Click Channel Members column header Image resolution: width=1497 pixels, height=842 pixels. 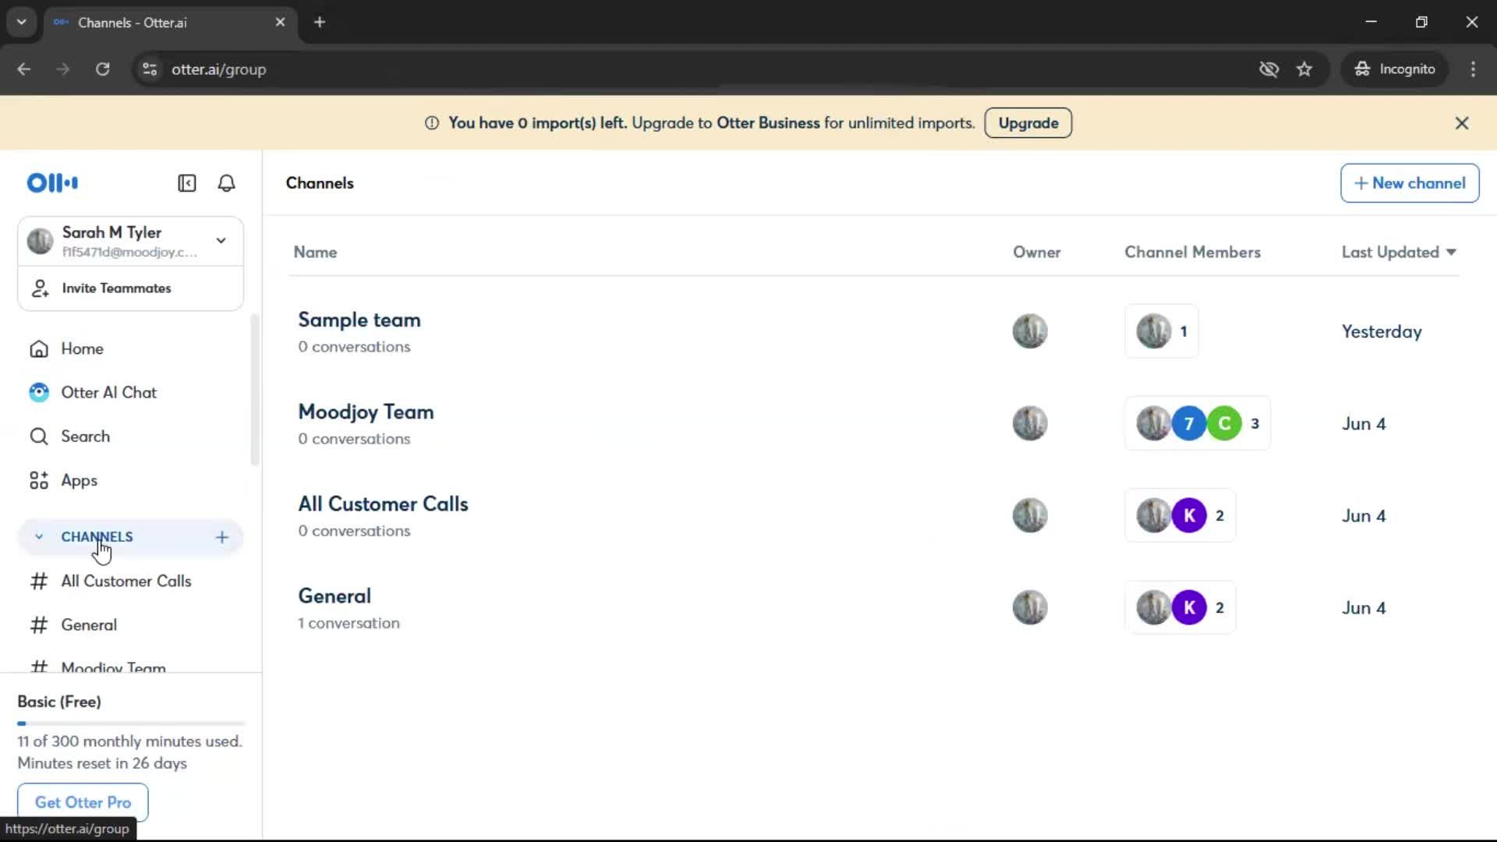(x=1192, y=252)
